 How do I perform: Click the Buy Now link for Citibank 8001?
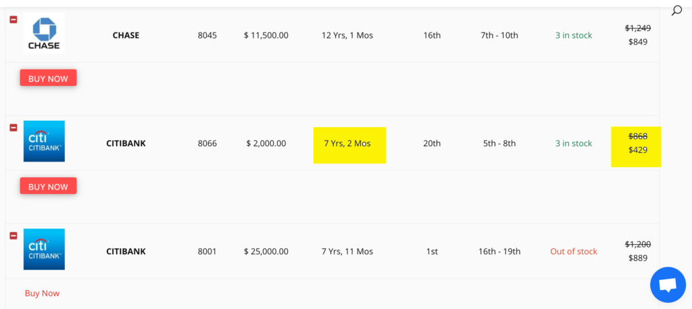pos(42,293)
